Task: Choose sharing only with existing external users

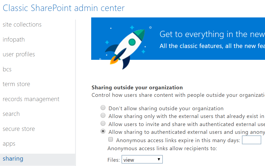Action: pos(103,116)
